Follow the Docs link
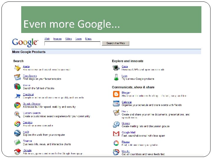Image resolution: width=212 pixels, height=159 pixels. (125, 111)
